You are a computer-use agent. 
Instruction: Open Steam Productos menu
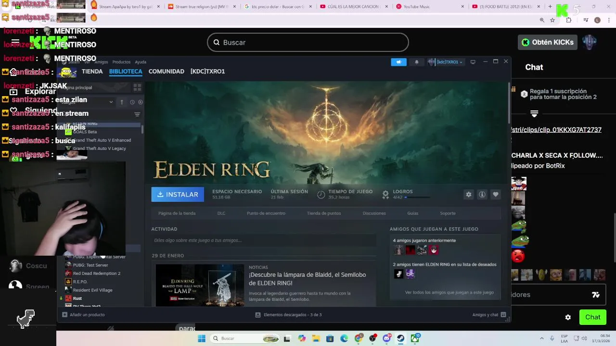coord(121,62)
